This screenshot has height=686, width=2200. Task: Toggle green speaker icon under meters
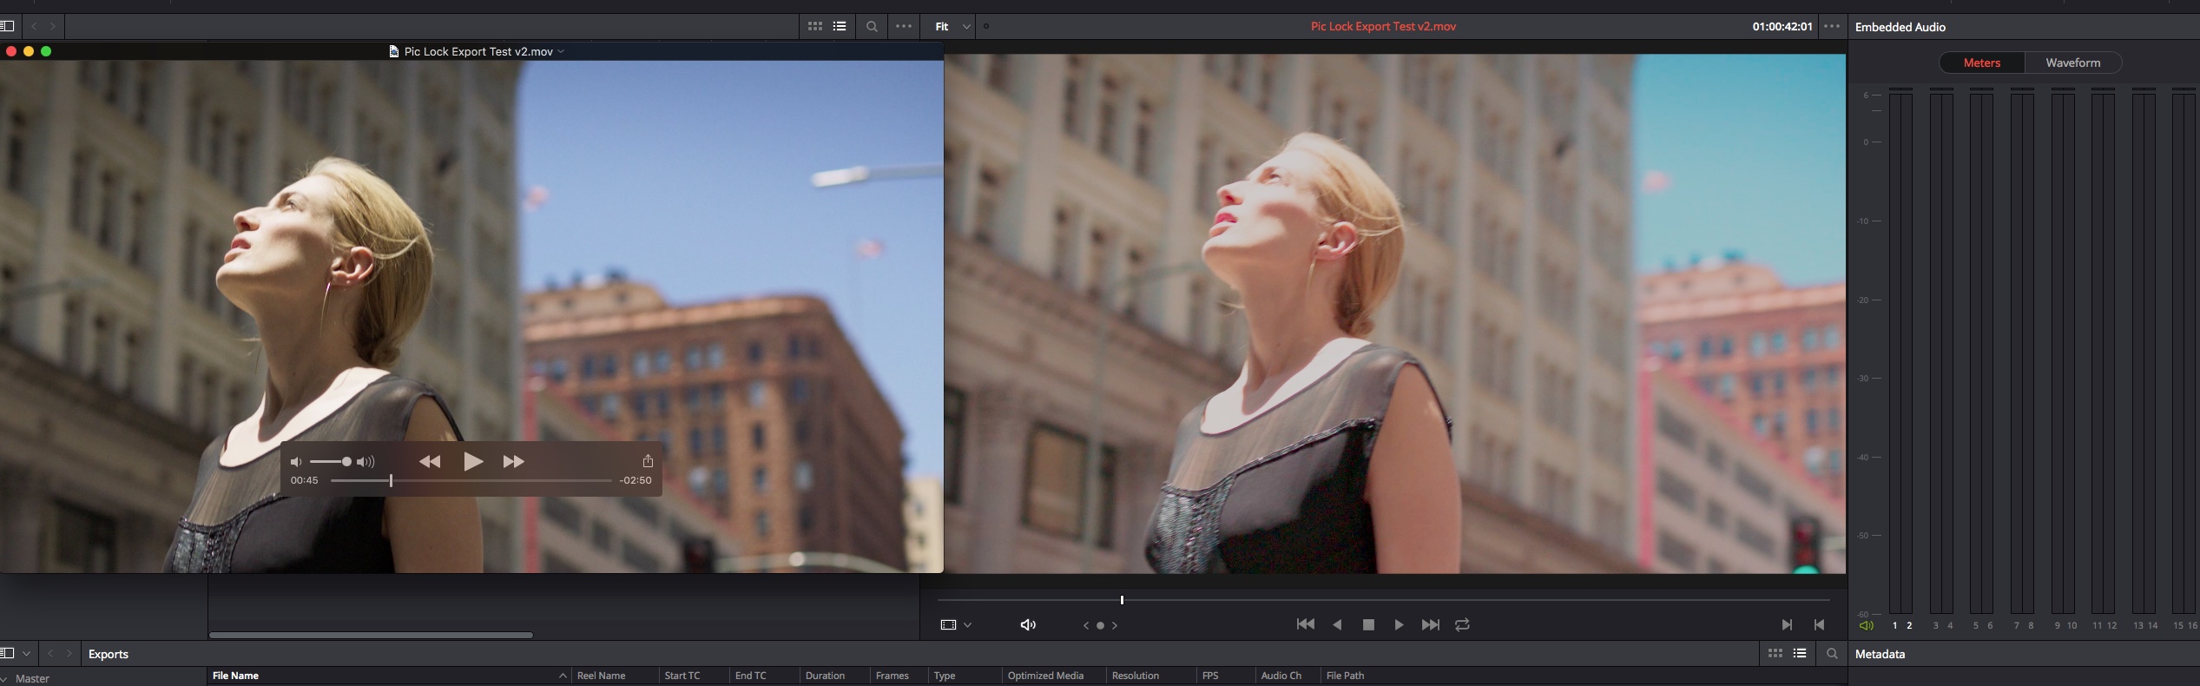point(1866,625)
